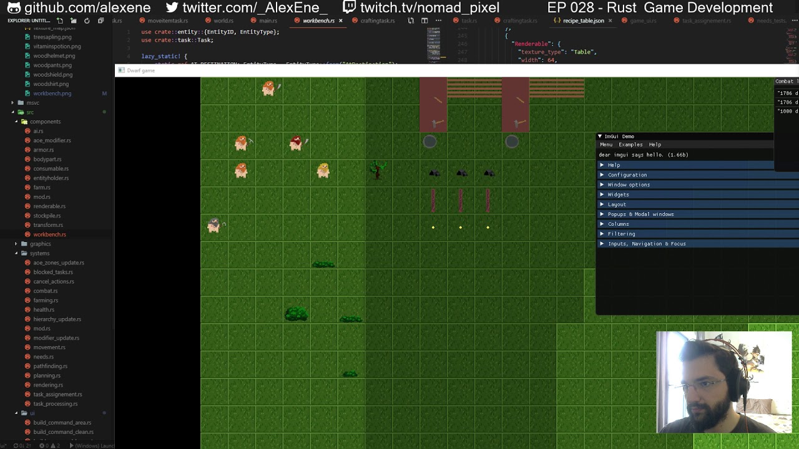
Task: Collapse the ImGui Demo window triangle
Action: [x=600, y=136]
